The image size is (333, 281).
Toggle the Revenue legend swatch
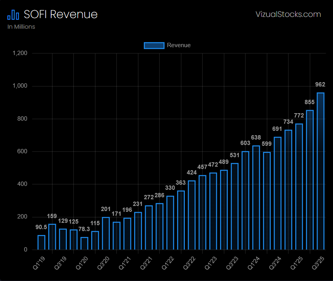click(154, 45)
